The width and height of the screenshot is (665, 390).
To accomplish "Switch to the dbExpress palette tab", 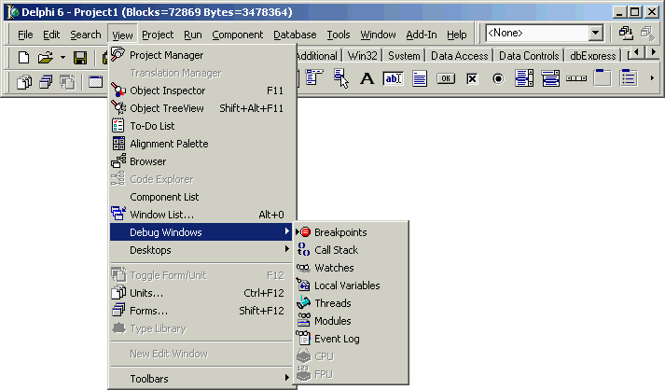I will pyautogui.click(x=593, y=56).
